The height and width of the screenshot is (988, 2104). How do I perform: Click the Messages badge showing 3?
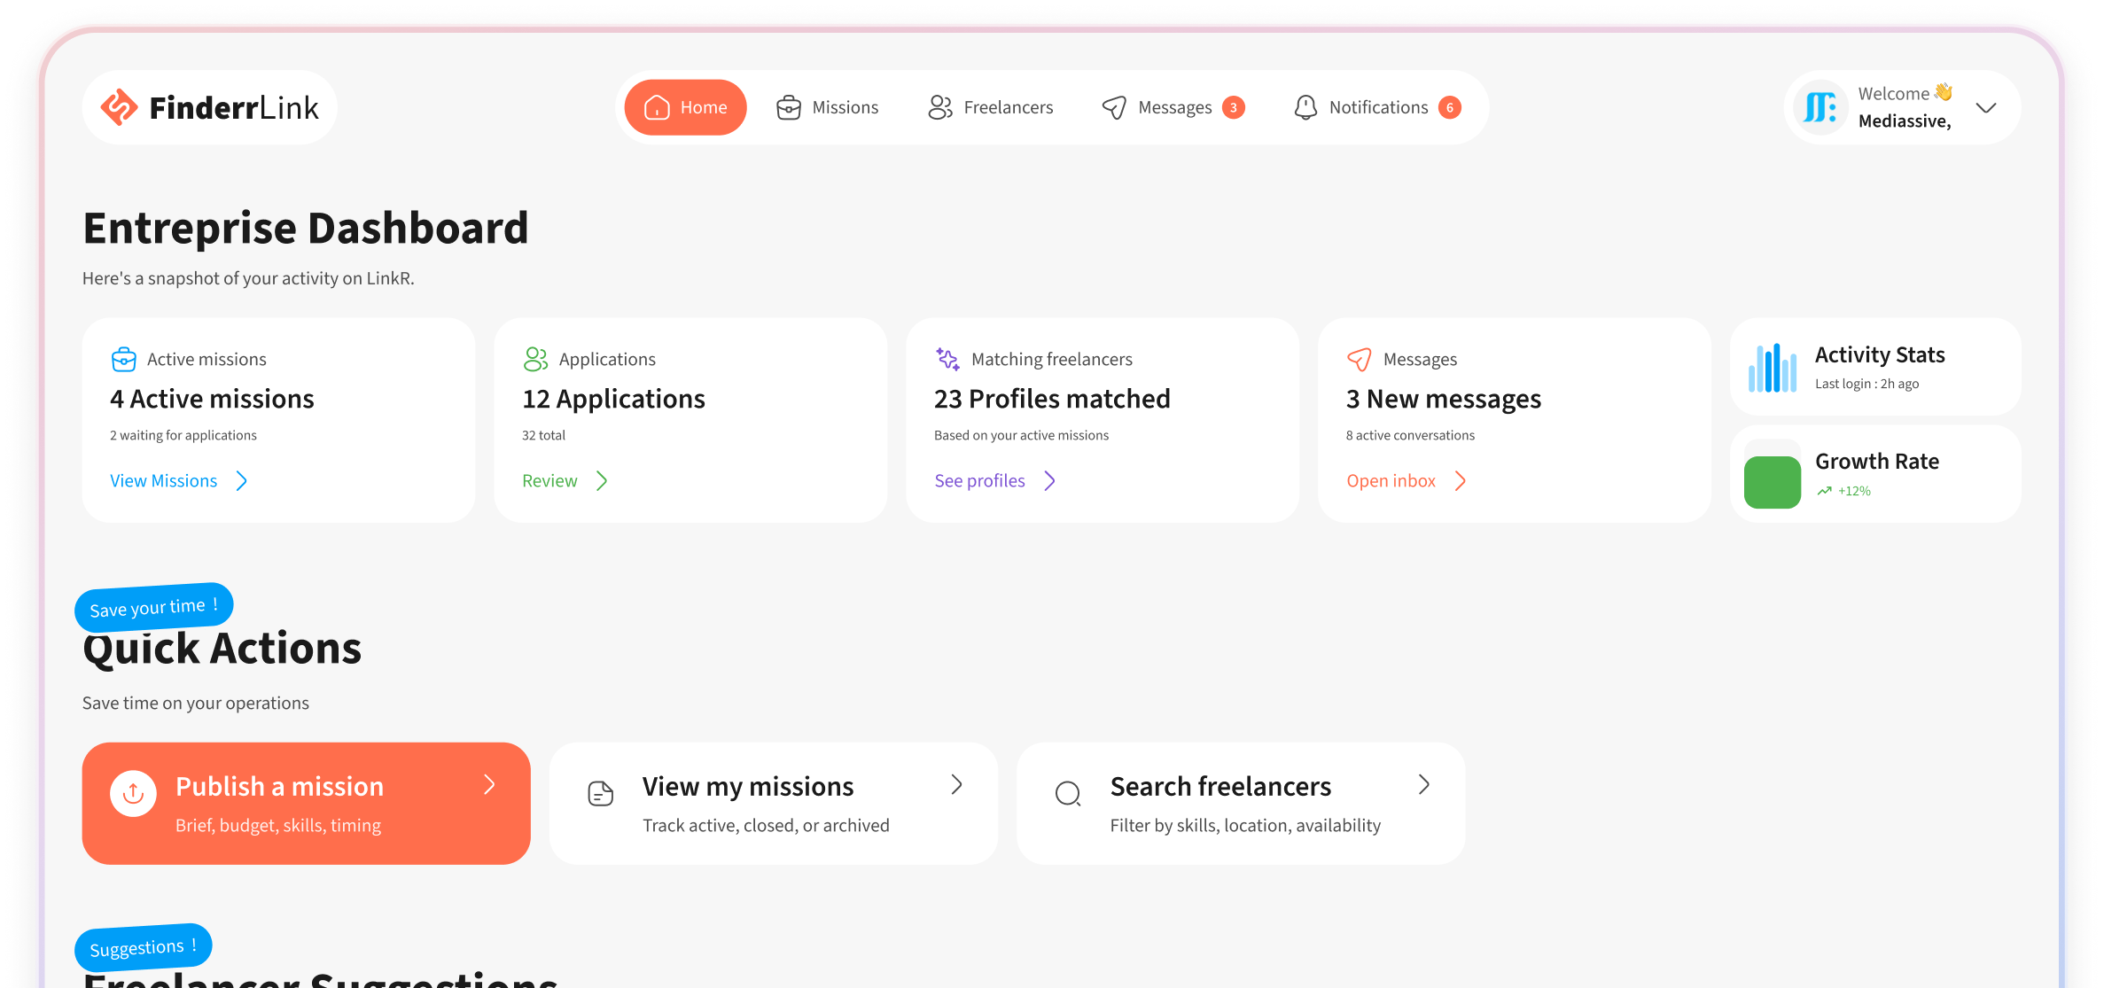(x=1233, y=107)
